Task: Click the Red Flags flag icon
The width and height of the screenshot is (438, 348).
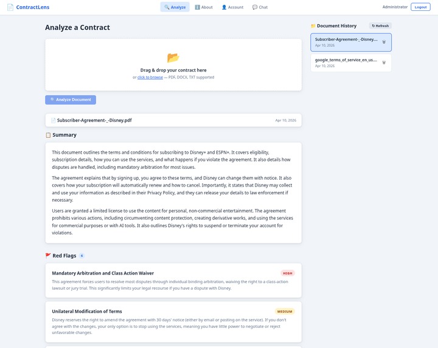Action: (x=48, y=256)
